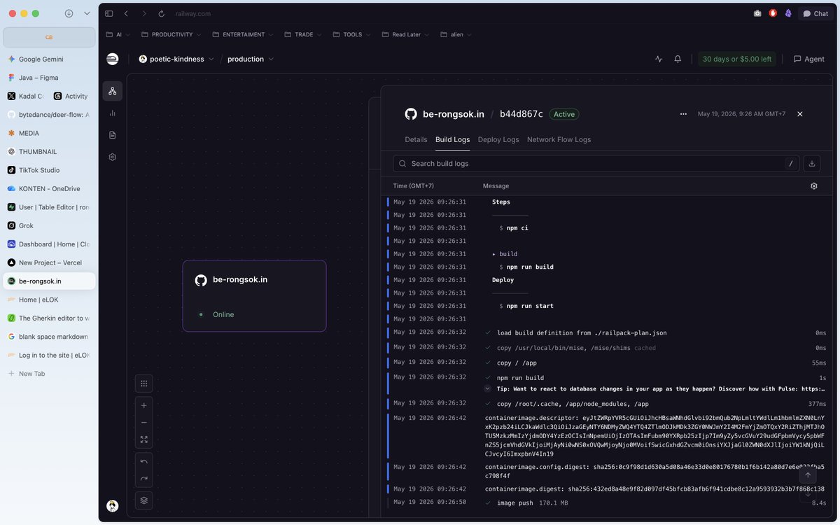This screenshot has width=840, height=525.
Task: Redo the canvas change
Action: pos(143,479)
